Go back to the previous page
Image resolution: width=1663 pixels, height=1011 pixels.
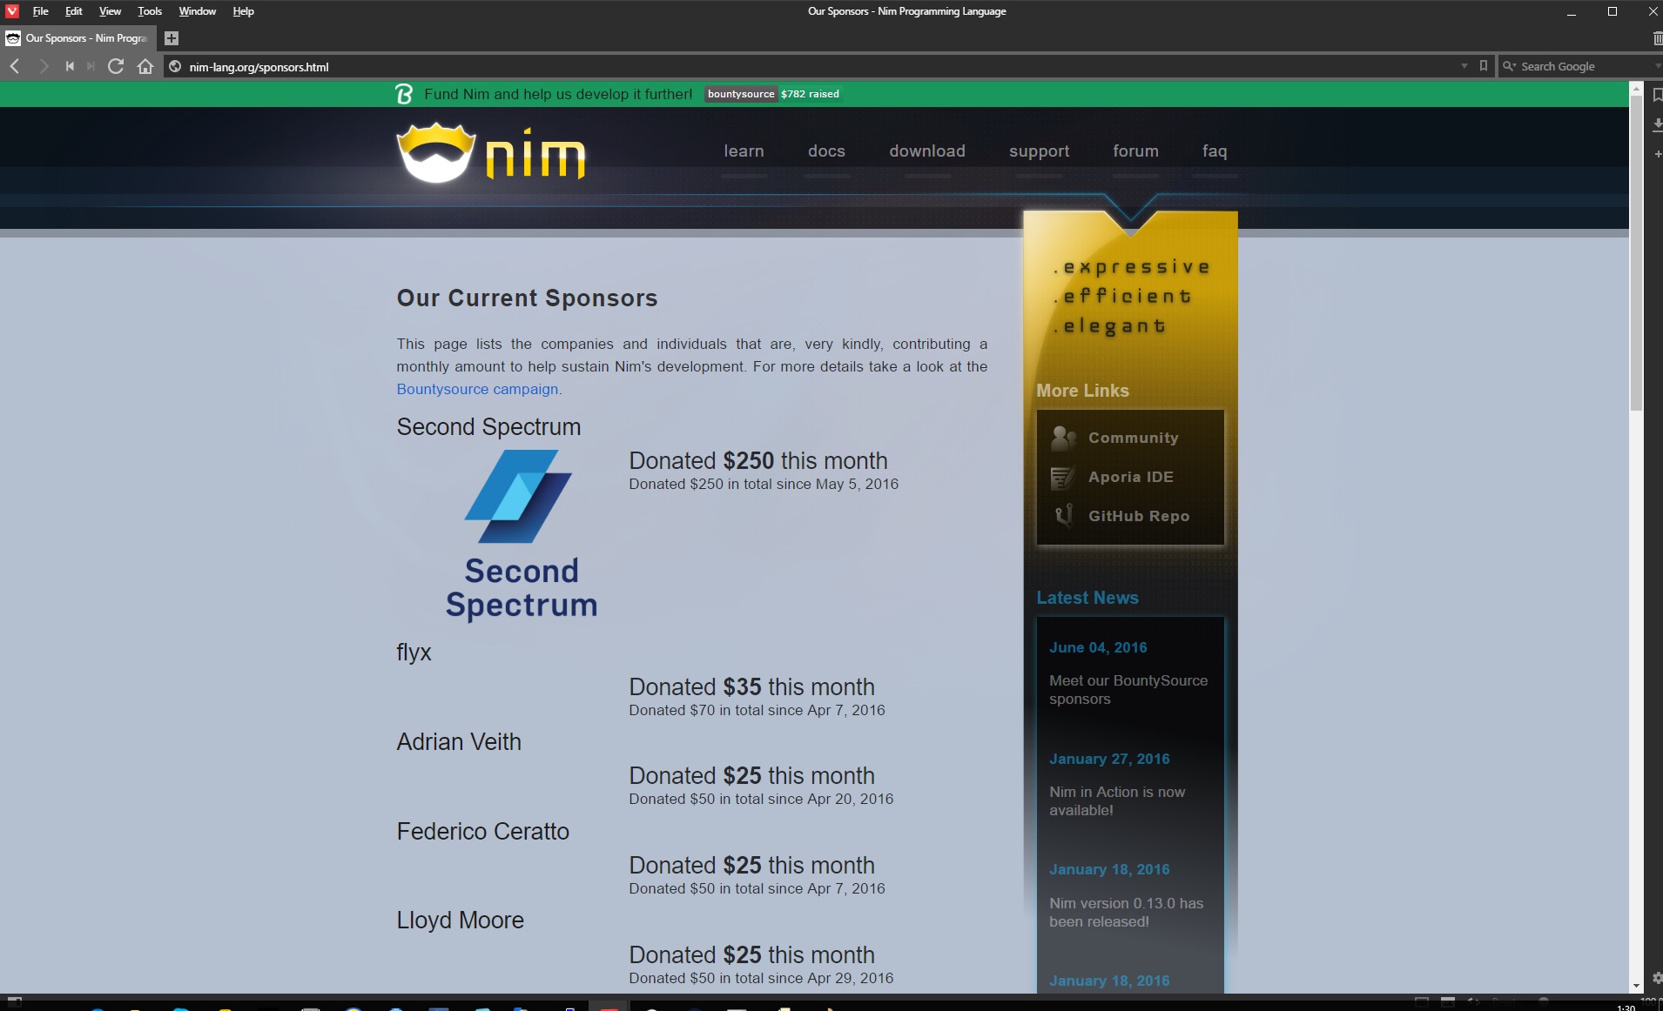[x=15, y=66]
